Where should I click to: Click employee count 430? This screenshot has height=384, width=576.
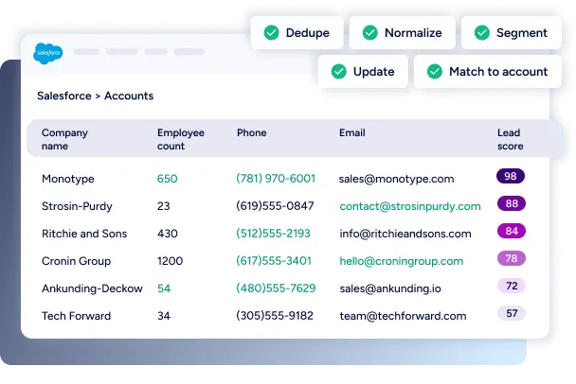pyautogui.click(x=167, y=234)
